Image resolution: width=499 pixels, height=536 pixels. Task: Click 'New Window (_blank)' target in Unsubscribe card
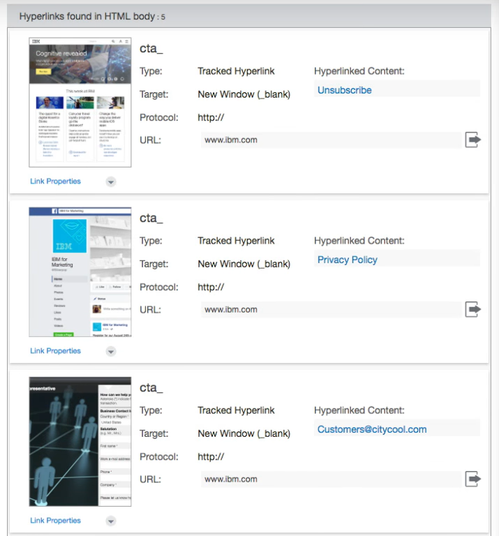point(244,94)
